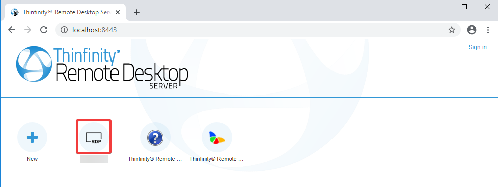Screen dimensions: 498x187
Task: Go forward with the browser forward arrow
Action: pos(28,30)
